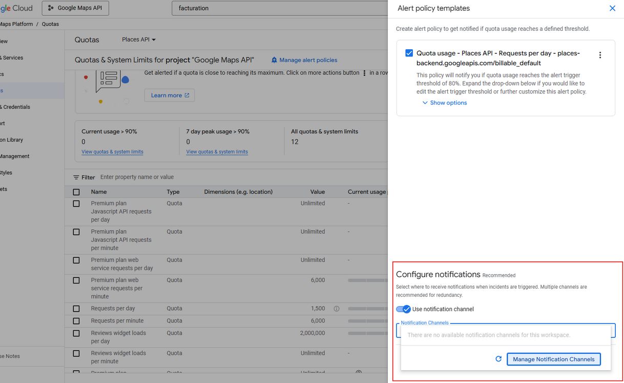Click the Value column header

point(318,192)
